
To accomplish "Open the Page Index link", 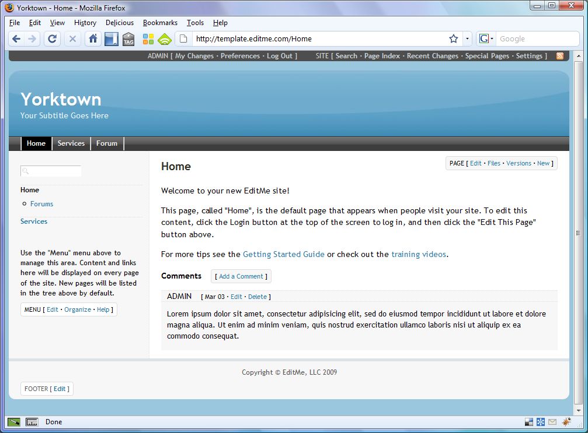I will [382, 56].
